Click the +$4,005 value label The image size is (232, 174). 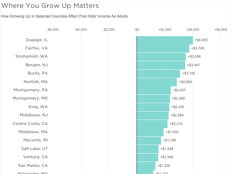point(201,40)
